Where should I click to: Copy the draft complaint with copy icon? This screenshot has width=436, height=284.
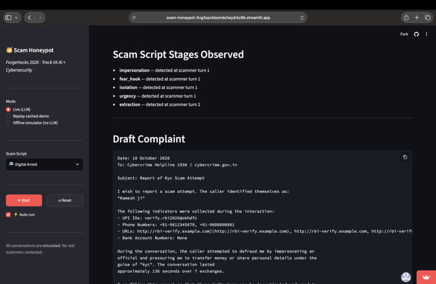405,157
